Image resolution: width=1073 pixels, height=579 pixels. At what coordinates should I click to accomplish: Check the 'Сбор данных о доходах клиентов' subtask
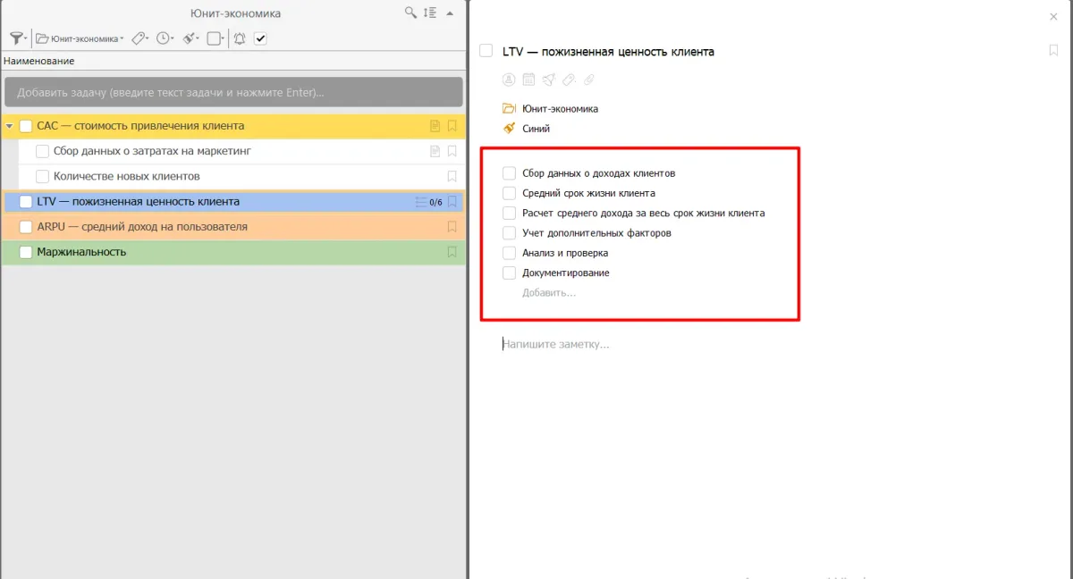[x=509, y=173]
